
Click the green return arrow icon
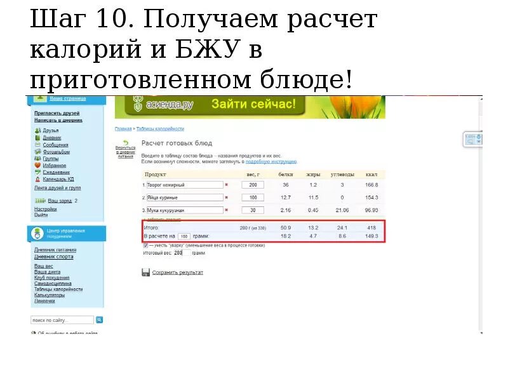coord(126,142)
